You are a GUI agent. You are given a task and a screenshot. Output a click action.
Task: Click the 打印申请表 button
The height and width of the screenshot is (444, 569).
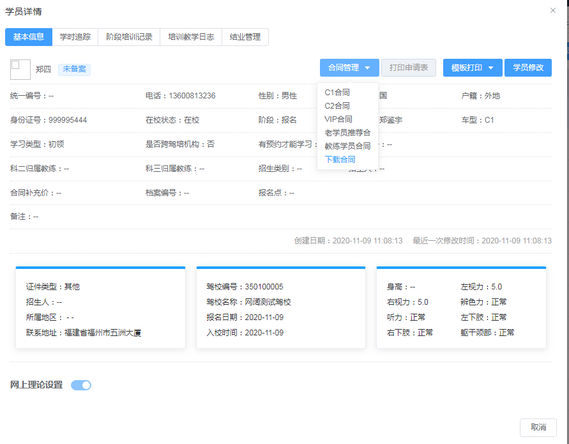coord(408,67)
